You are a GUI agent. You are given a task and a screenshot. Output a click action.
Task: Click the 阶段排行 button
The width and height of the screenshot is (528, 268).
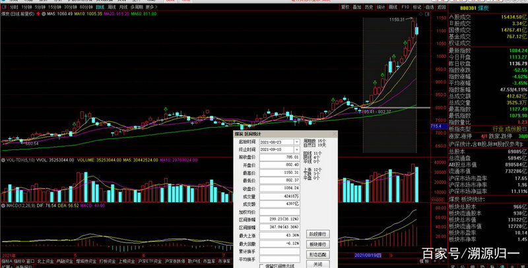click(317, 234)
